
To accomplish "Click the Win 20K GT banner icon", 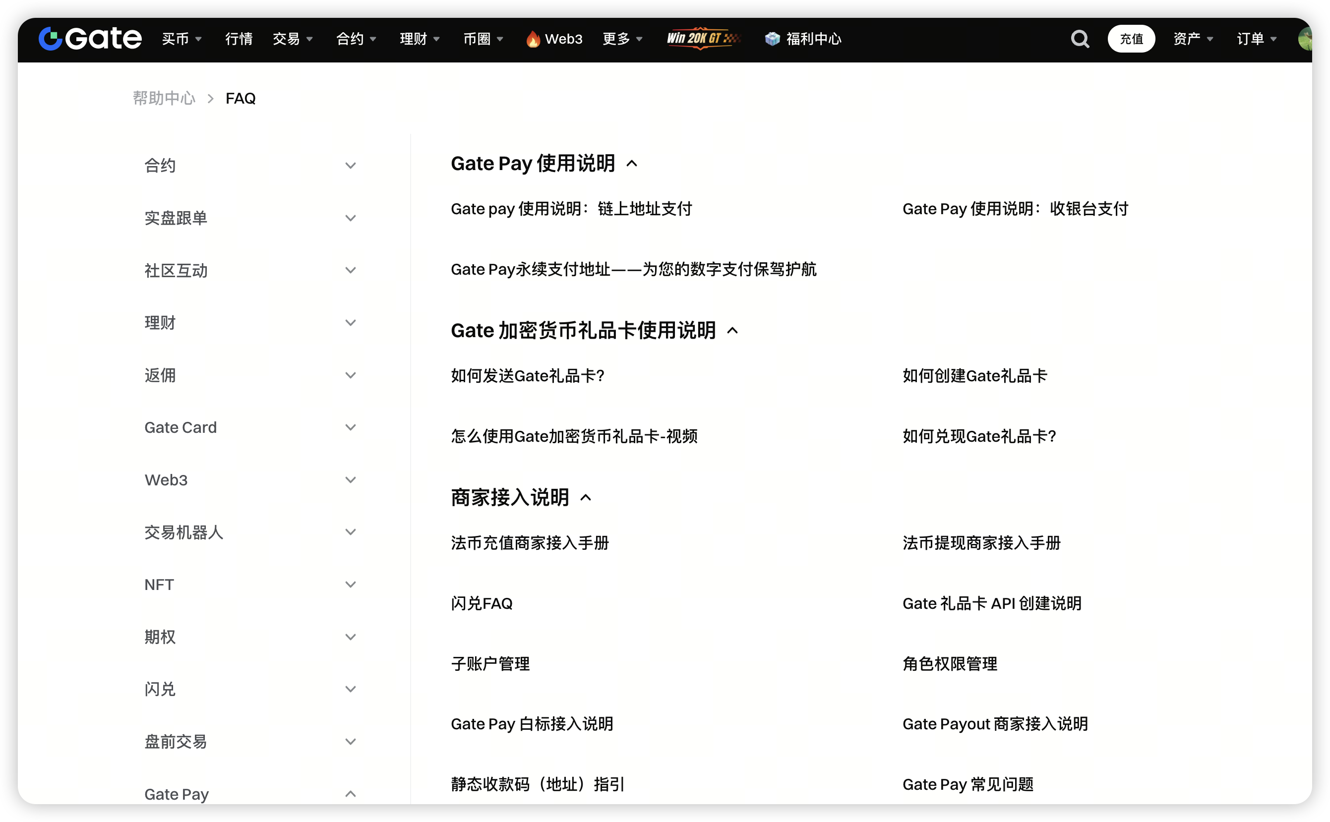I will click(x=703, y=39).
